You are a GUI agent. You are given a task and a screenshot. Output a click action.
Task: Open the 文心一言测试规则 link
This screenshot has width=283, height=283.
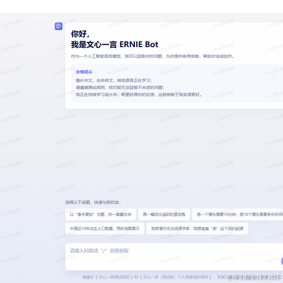click(x=114, y=277)
